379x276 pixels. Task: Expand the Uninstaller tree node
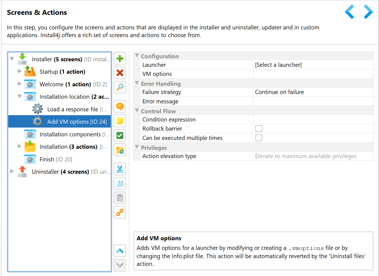point(12,171)
